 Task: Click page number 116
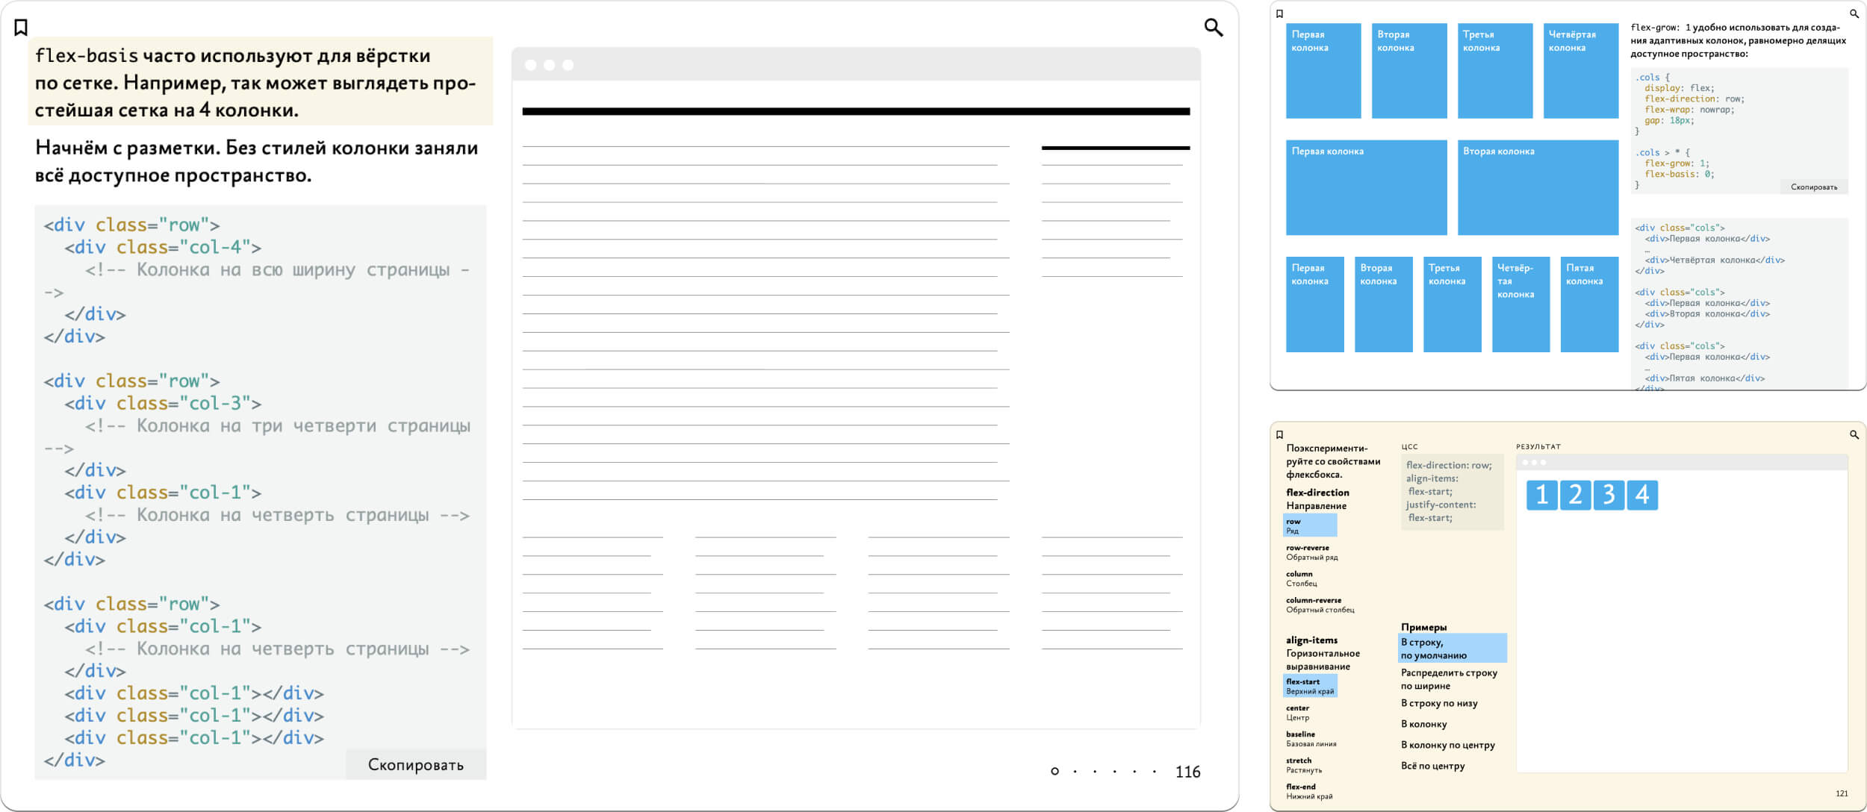click(x=1187, y=772)
